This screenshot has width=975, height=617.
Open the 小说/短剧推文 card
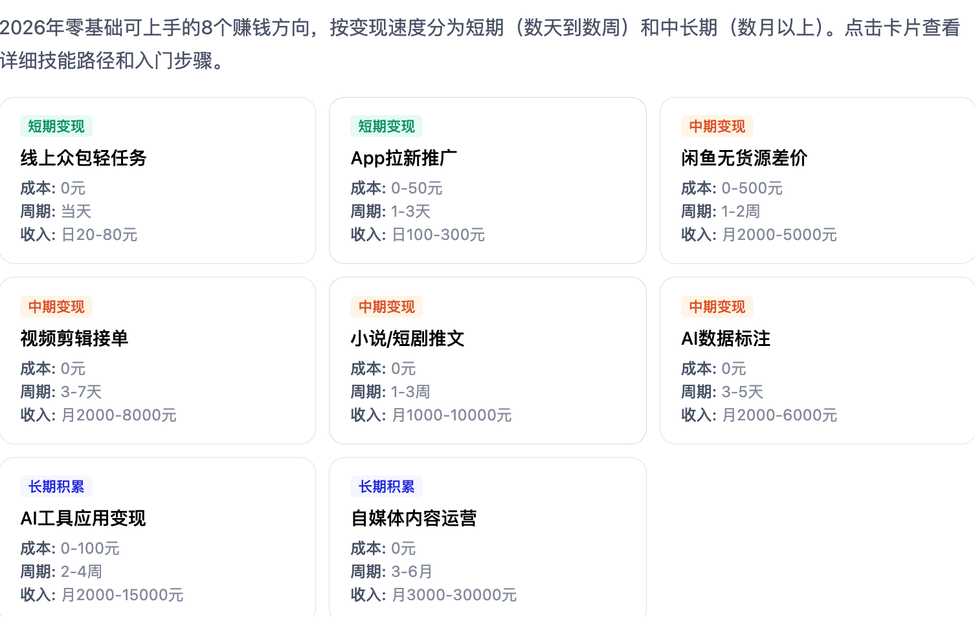[x=487, y=361]
